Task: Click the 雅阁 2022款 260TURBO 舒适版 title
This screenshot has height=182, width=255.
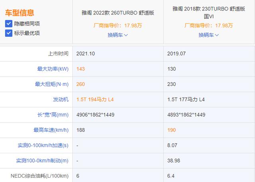Action: (118, 13)
